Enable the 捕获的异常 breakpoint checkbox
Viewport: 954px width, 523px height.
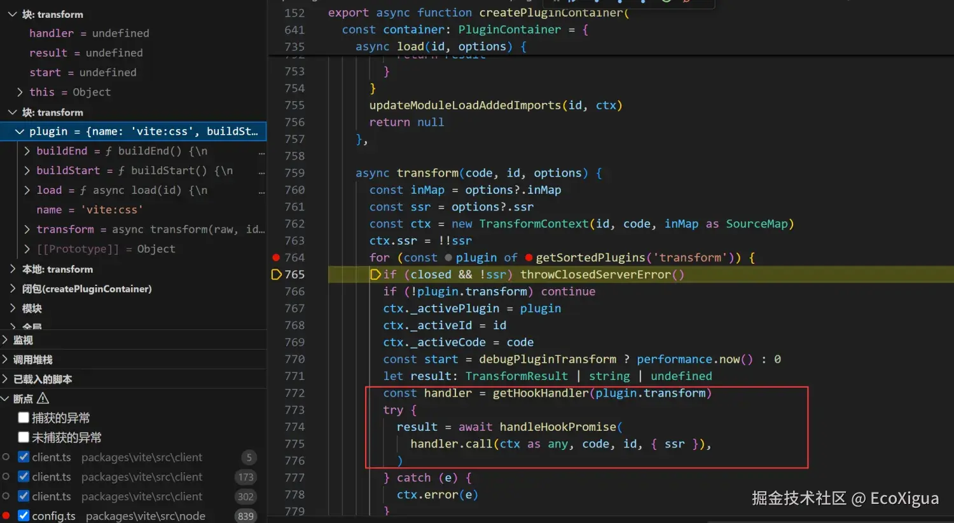pyautogui.click(x=24, y=418)
